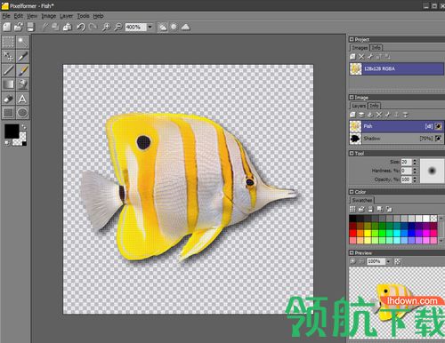Click the Hardness value input field
Viewport: 445px width, 343px height.
[x=407, y=171]
